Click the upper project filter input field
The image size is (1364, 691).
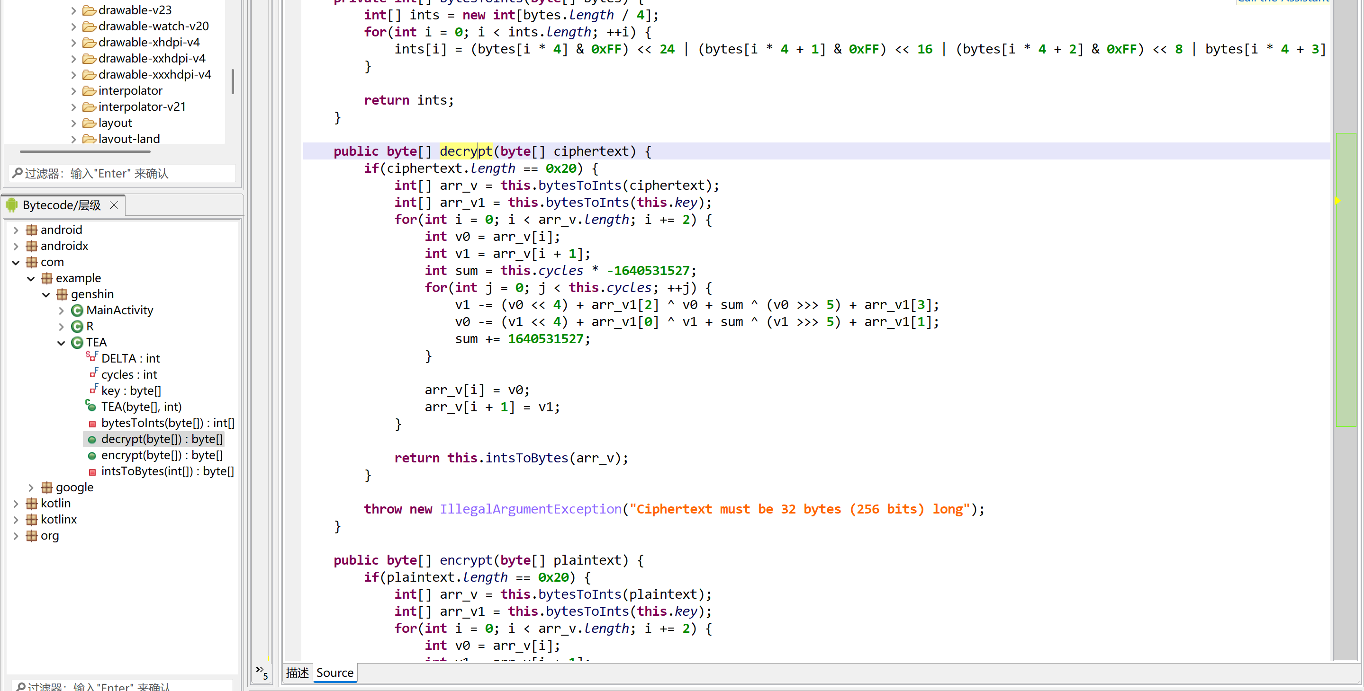pos(123,174)
